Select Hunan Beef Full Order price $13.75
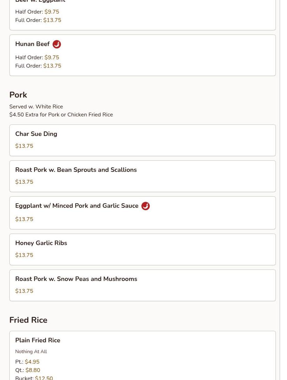 coord(52,66)
